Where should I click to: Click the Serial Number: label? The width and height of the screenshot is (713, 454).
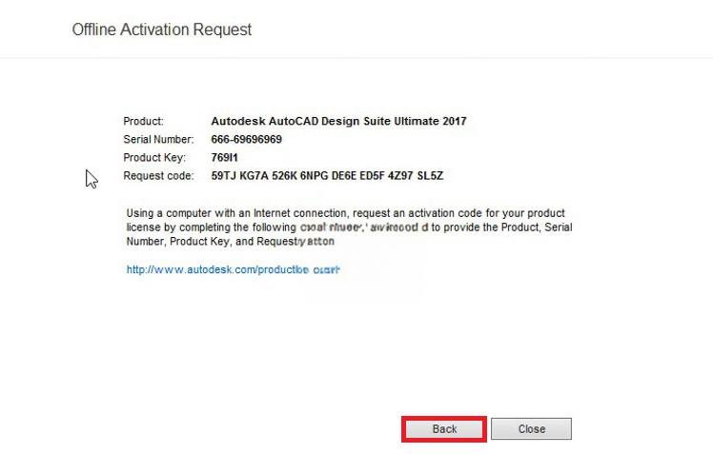[158, 139]
